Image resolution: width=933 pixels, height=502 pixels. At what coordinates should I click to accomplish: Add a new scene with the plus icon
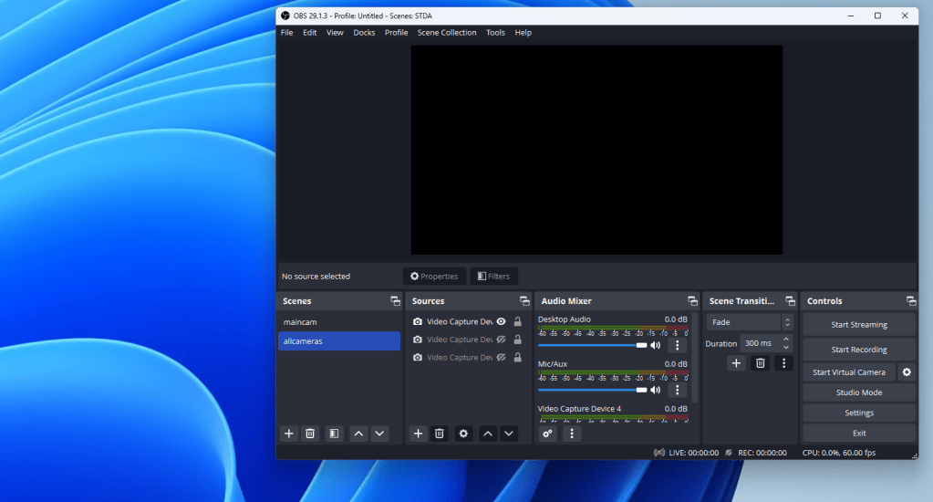[288, 434]
